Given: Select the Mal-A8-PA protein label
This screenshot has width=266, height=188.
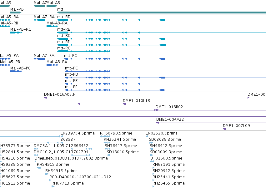Looking at the screenshot, I should (57, 62).
